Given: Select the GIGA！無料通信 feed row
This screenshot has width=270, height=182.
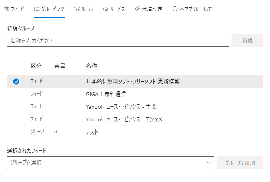Looking at the screenshot, I should (x=135, y=94).
